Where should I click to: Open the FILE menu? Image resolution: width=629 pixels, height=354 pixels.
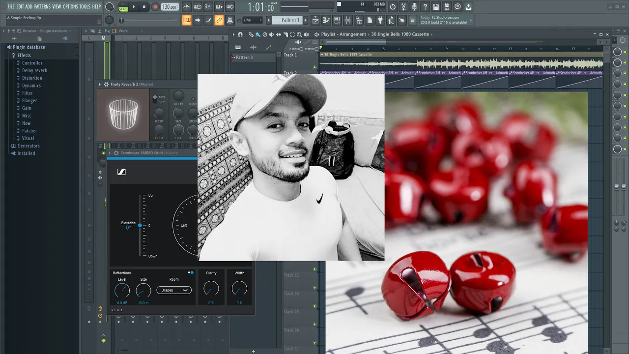point(11,6)
